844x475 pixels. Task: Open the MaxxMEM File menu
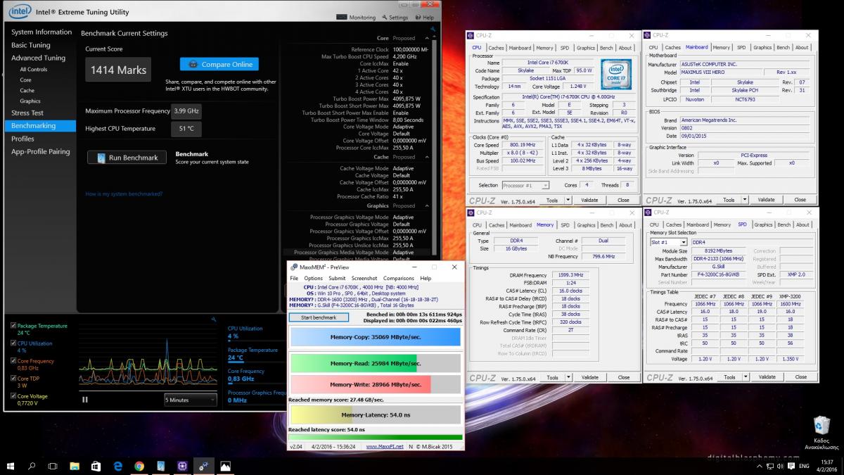pyautogui.click(x=294, y=278)
